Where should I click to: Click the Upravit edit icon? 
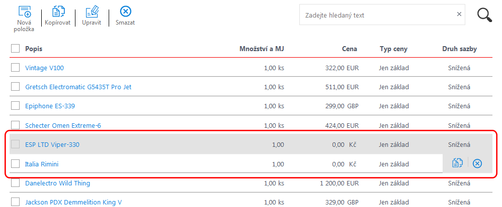pyautogui.click(x=92, y=12)
